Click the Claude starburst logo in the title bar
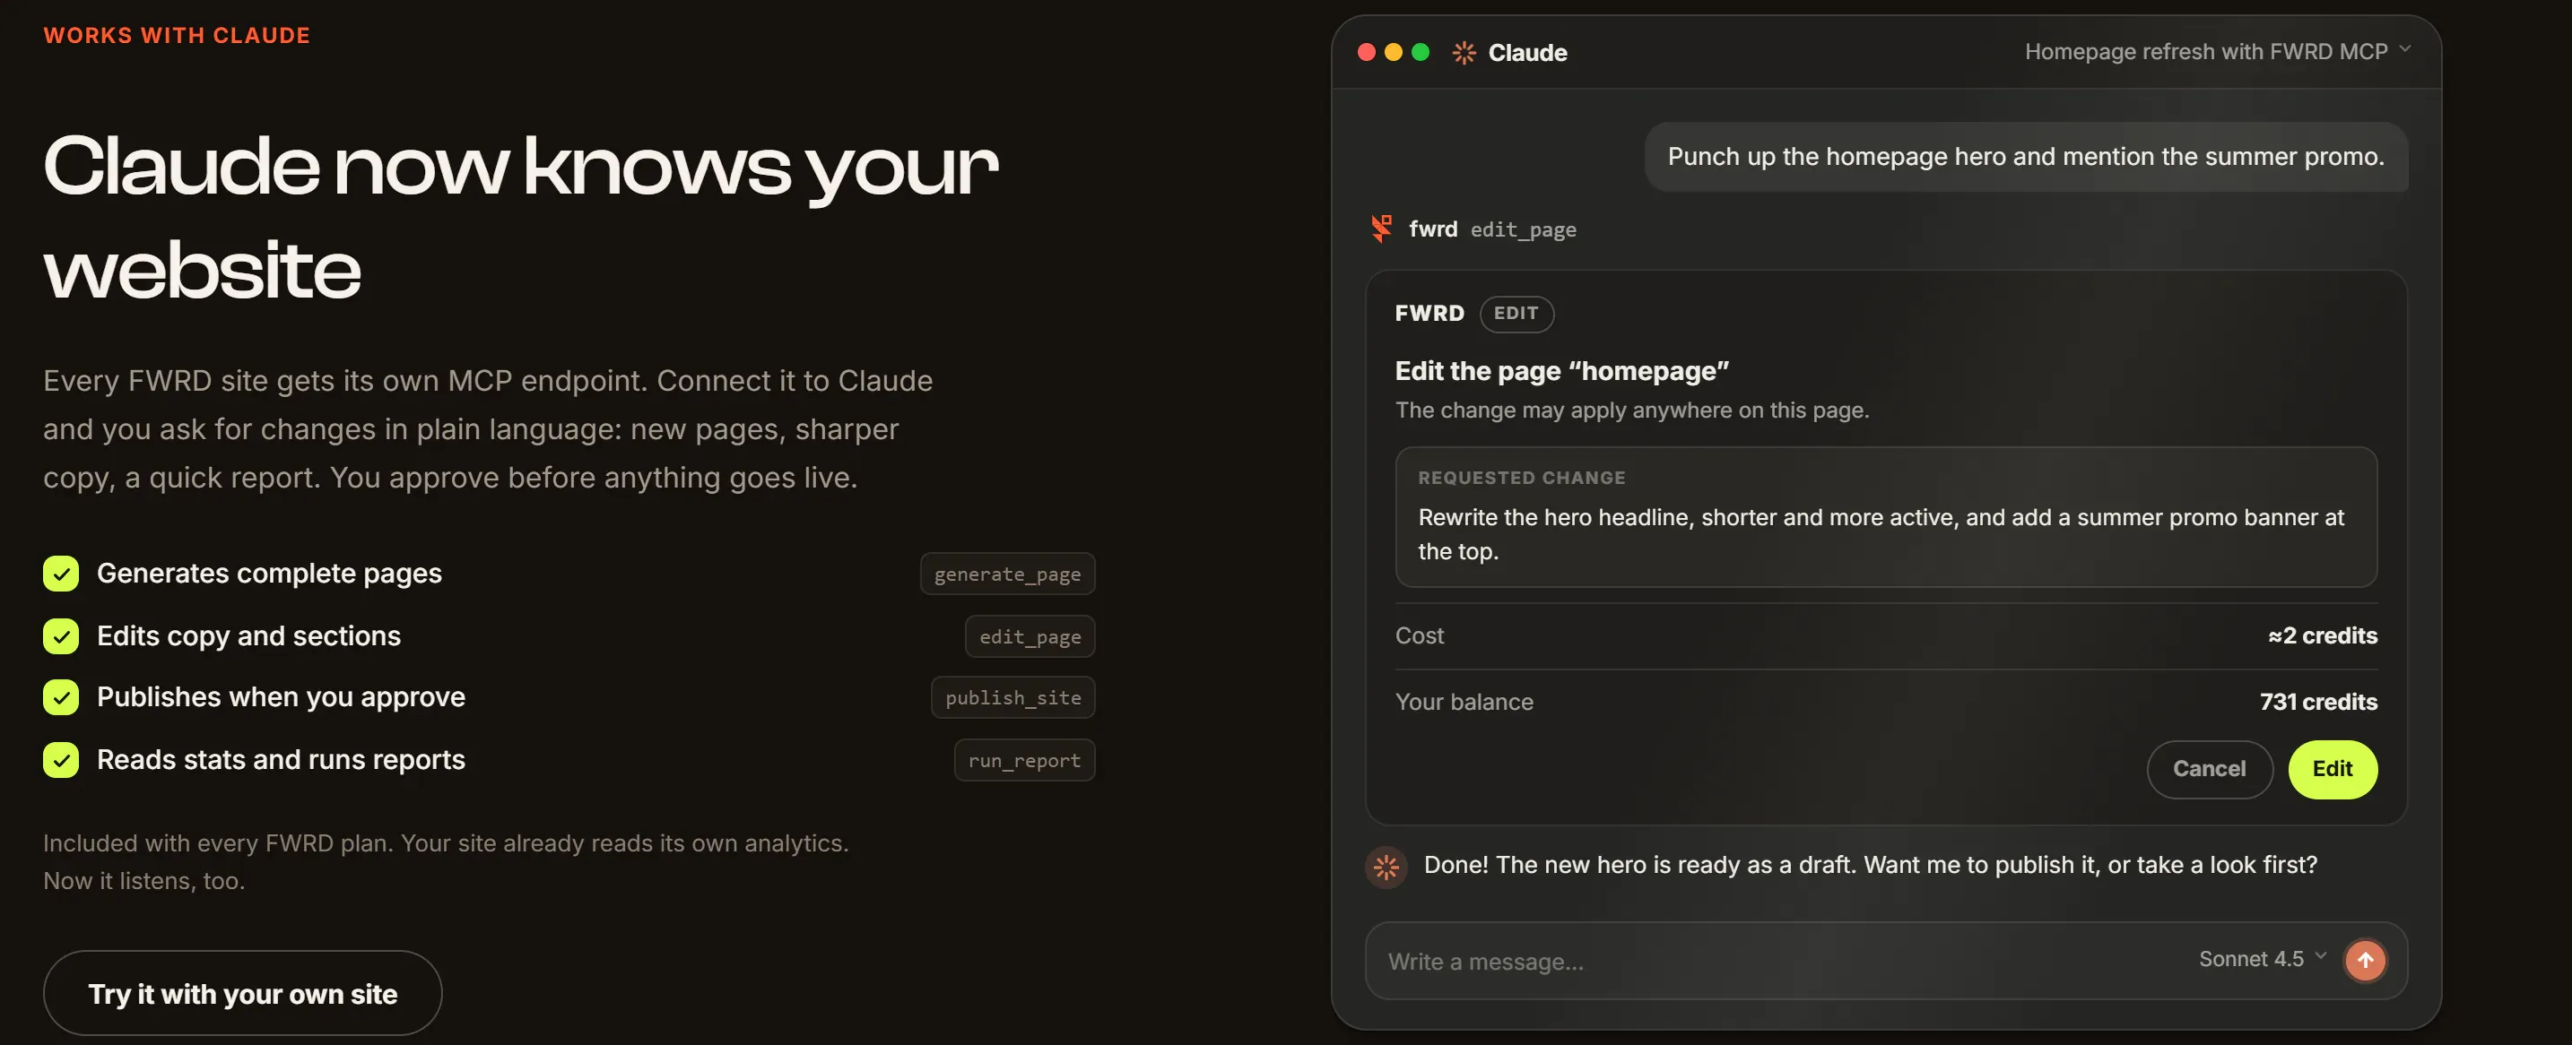 [1464, 53]
